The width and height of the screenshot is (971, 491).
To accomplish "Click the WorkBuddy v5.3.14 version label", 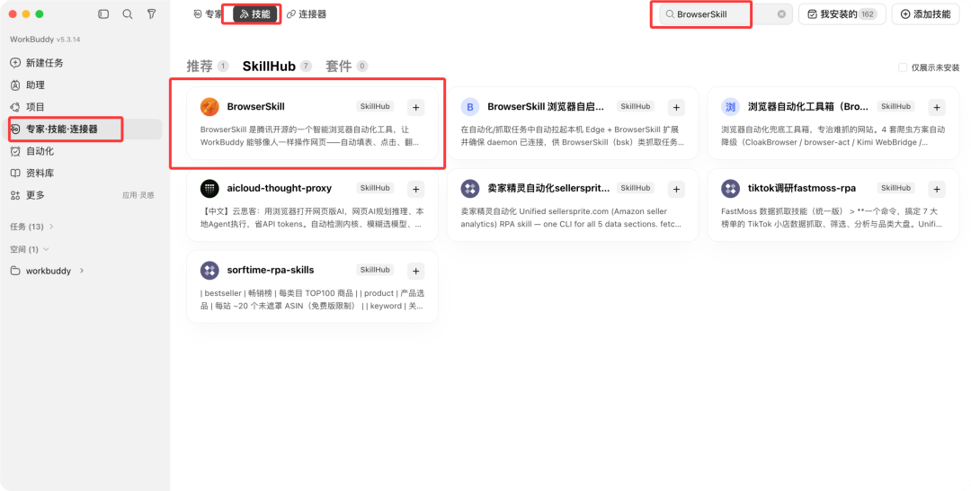I will (x=45, y=39).
